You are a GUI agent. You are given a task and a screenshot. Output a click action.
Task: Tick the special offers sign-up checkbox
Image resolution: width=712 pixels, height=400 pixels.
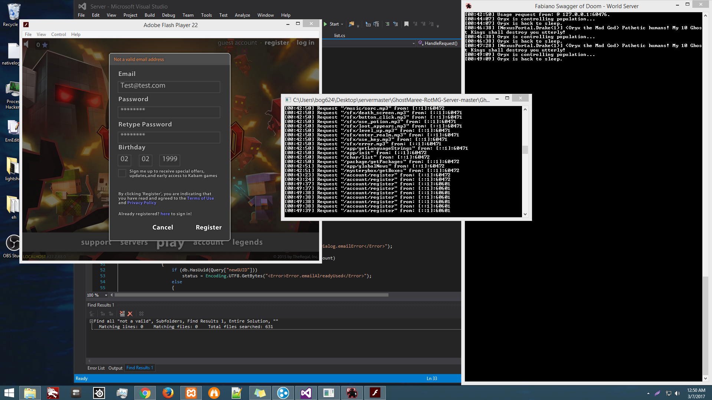(122, 173)
